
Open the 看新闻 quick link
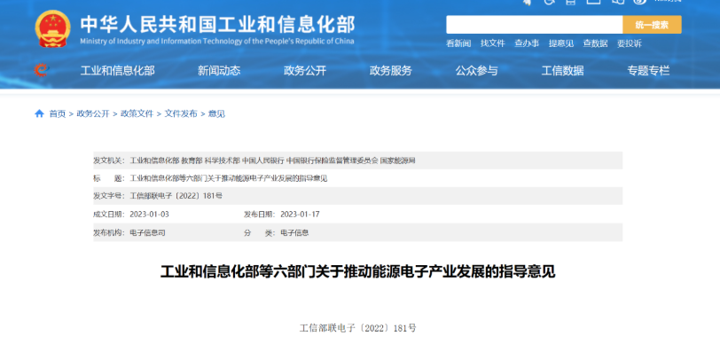(x=458, y=43)
